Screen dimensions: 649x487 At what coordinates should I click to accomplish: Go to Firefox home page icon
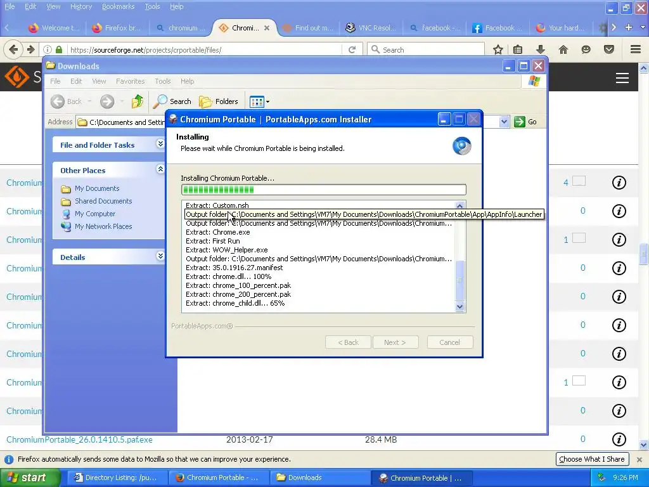(563, 49)
